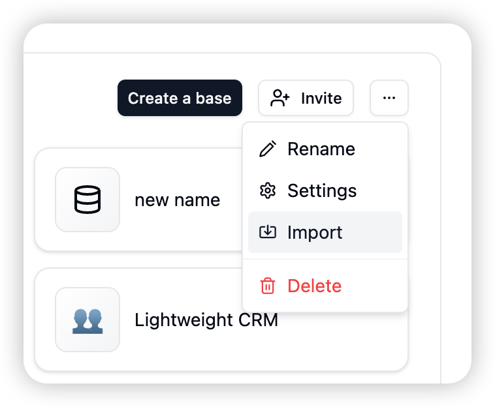Click the download-tray icon beside Import
495x407 pixels.
click(x=268, y=232)
